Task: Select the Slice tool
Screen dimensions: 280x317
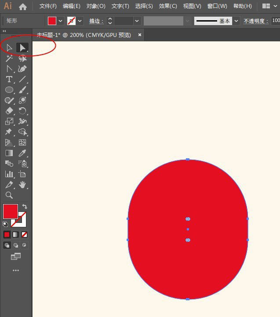Action: tap(9, 185)
